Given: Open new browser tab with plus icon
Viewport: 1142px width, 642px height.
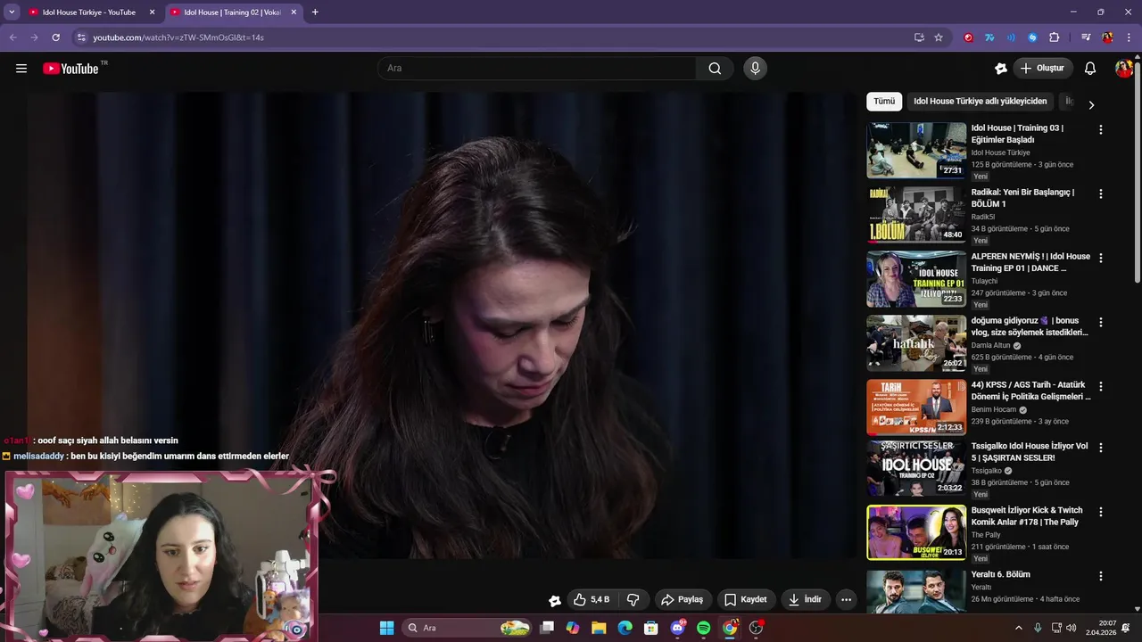Looking at the screenshot, I should coord(315,12).
